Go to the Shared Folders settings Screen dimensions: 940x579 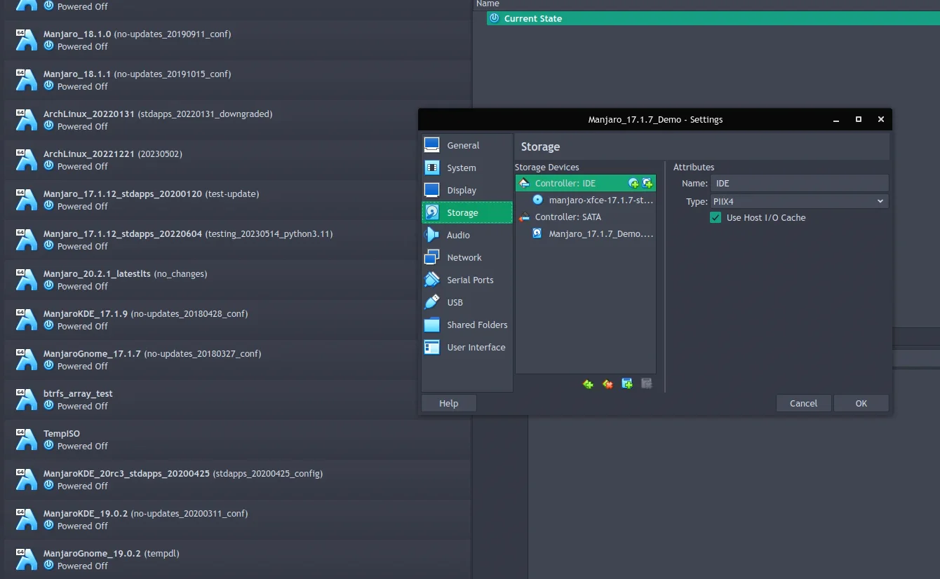(476, 325)
